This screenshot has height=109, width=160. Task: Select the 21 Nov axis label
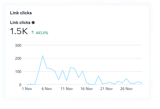coord(106,89)
